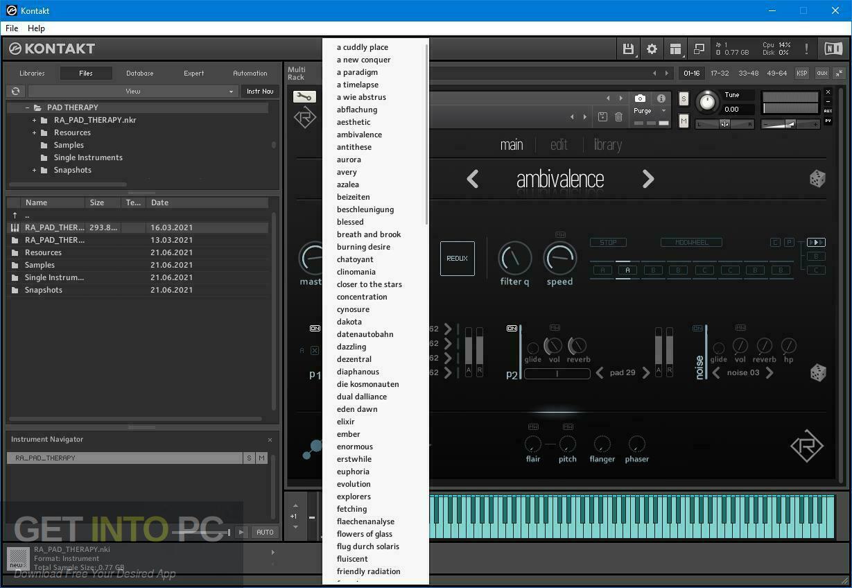Click the instrument volume slider
Screen dimensions: 852x588
790,124
